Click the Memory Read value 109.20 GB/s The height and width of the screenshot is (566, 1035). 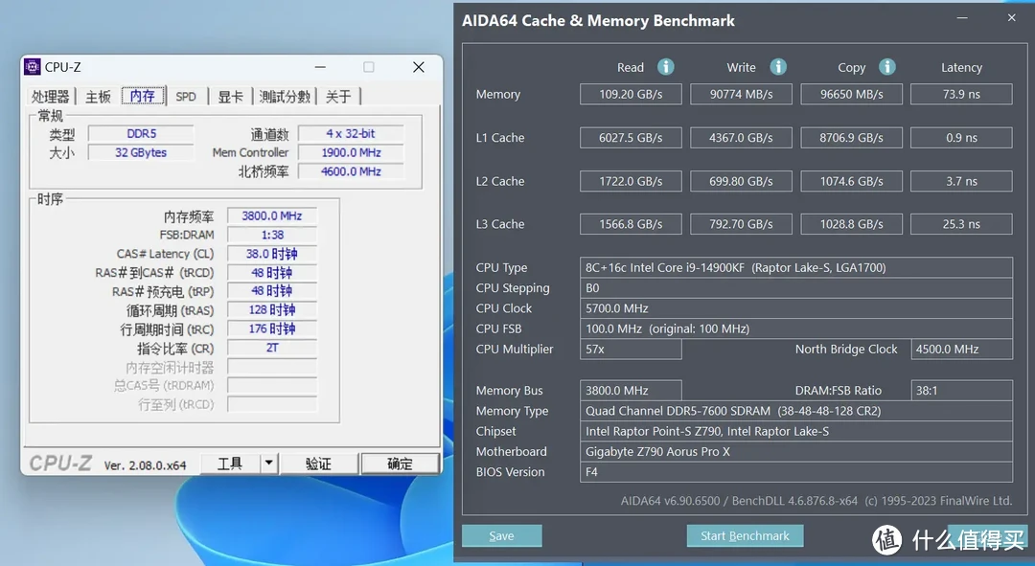(x=631, y=94)
